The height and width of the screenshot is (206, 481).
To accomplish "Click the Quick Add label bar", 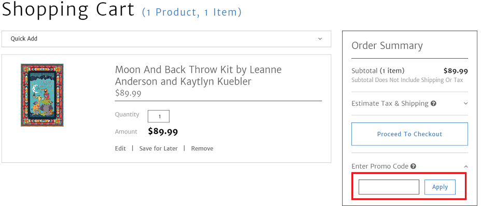I will [x=166, y=39].
